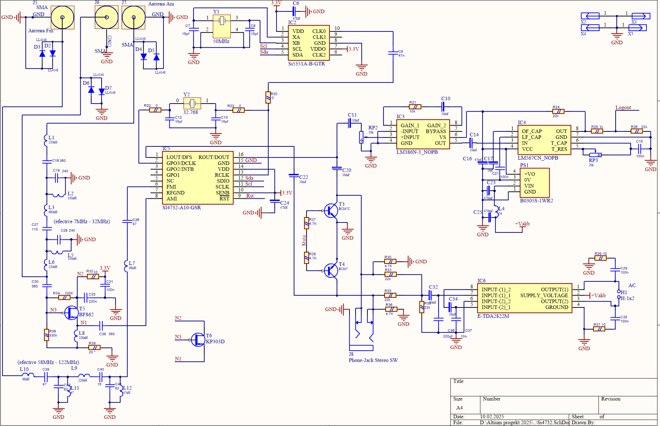
Task: Select diode D6 symbol
Action: [91, 90]
